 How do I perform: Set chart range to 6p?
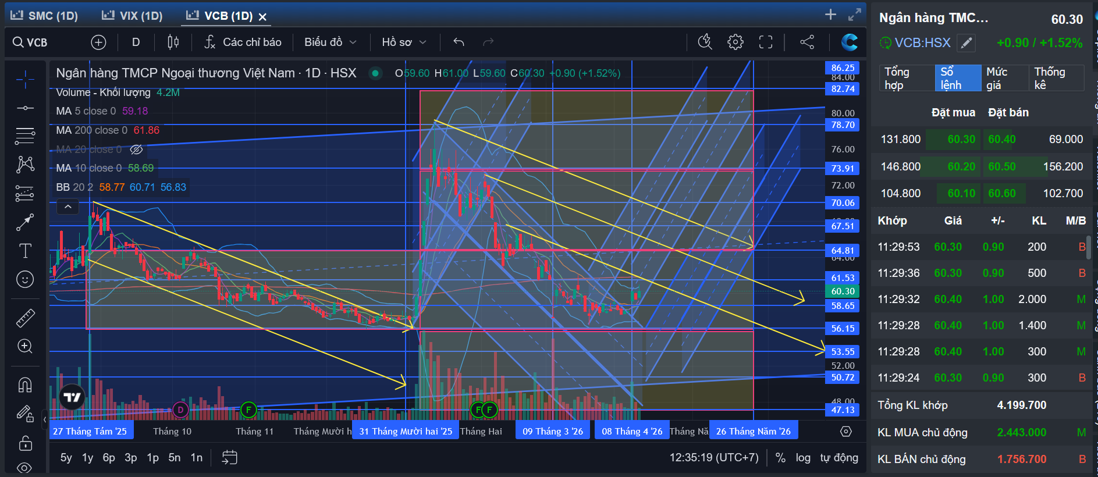(109, 458)
